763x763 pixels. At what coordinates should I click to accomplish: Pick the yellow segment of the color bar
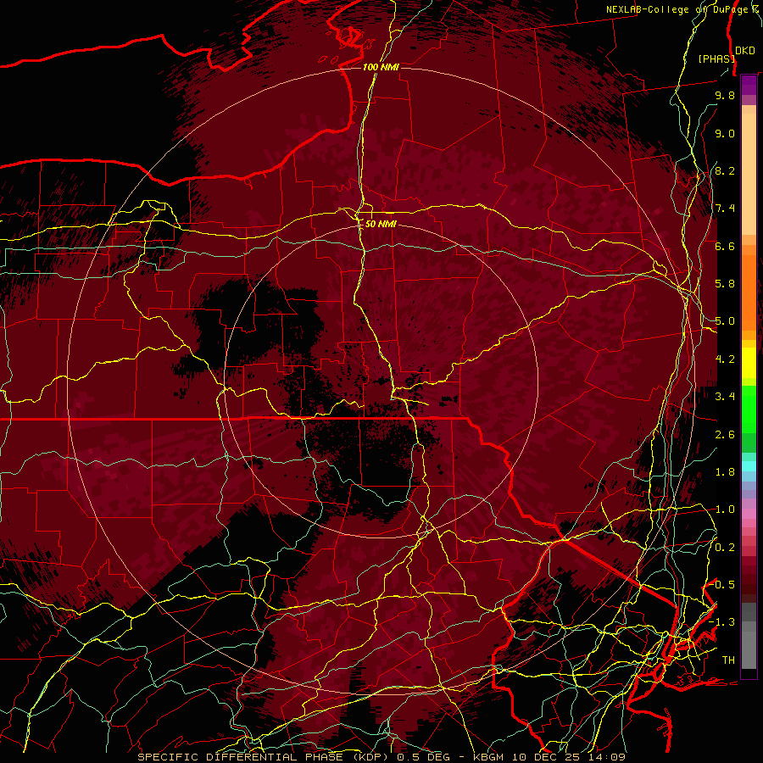tap(749, 363)
